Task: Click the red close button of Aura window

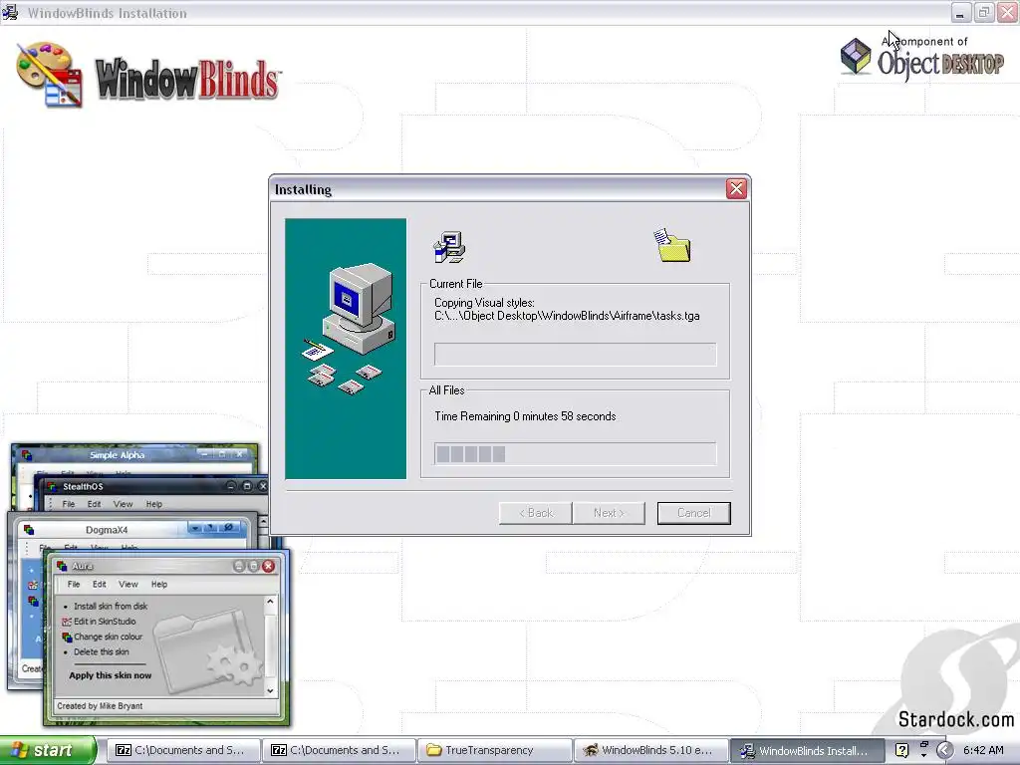Action: pos(268,566)
